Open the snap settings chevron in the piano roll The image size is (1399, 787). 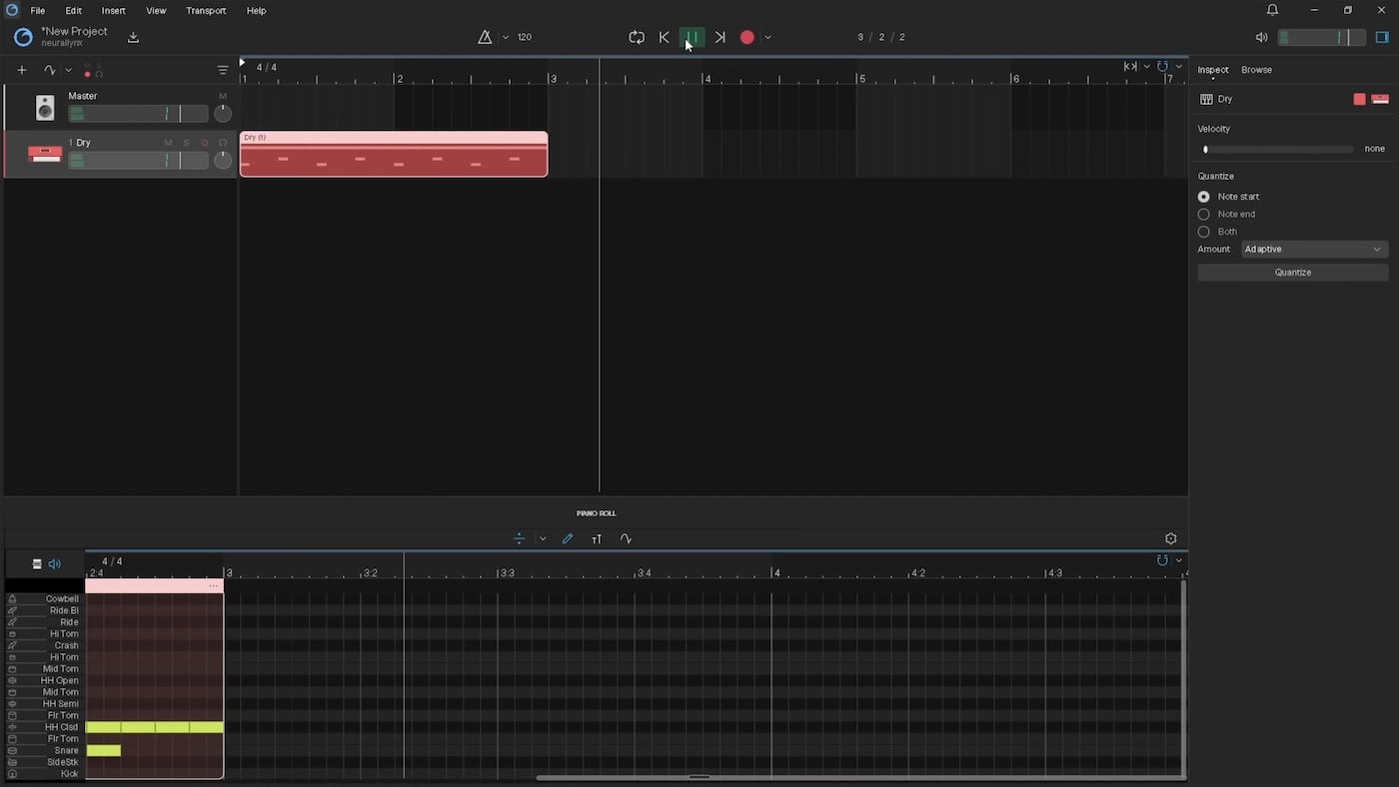click(543, 538)
